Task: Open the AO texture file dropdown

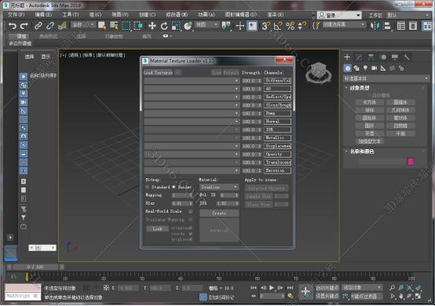Action: click(192, 89)
